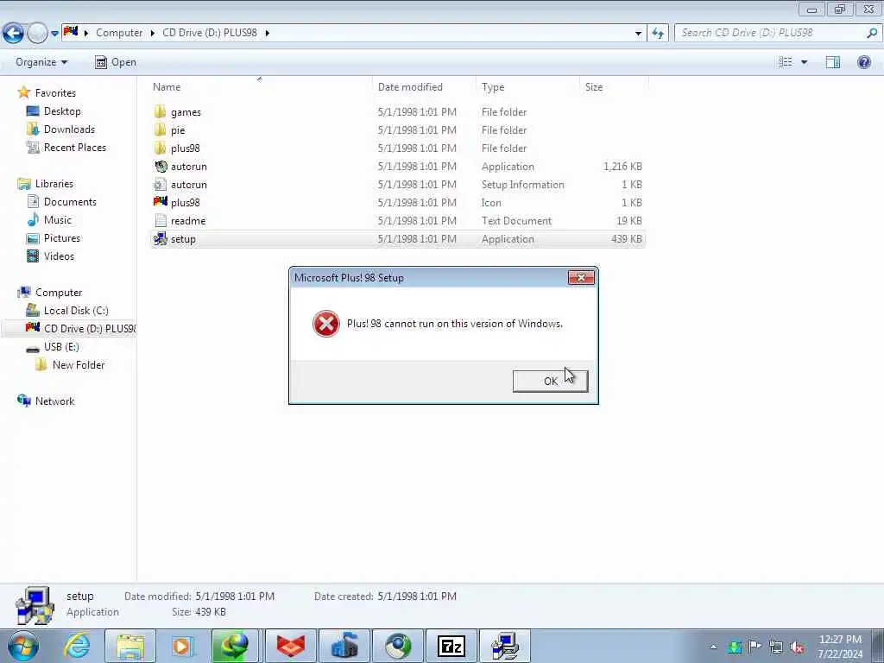Select the autorun Setup Information file

tap(397, 185)
